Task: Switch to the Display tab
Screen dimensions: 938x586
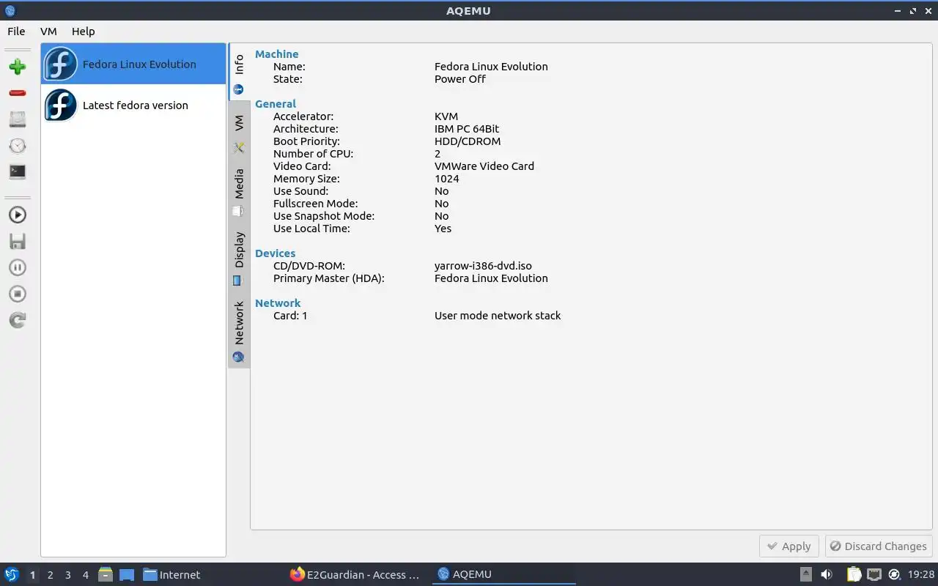Action: 239,257
